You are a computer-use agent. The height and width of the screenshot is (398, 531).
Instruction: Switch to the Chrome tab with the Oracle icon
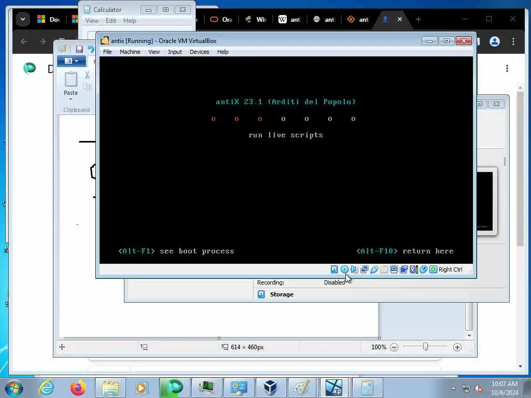[x=221, y=19]
